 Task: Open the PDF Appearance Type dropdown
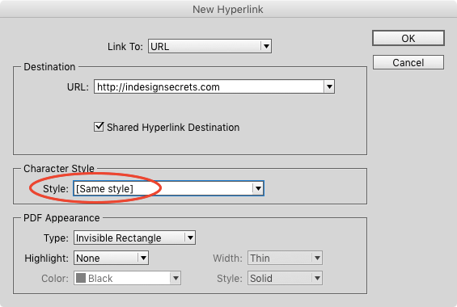pos(134,238)
